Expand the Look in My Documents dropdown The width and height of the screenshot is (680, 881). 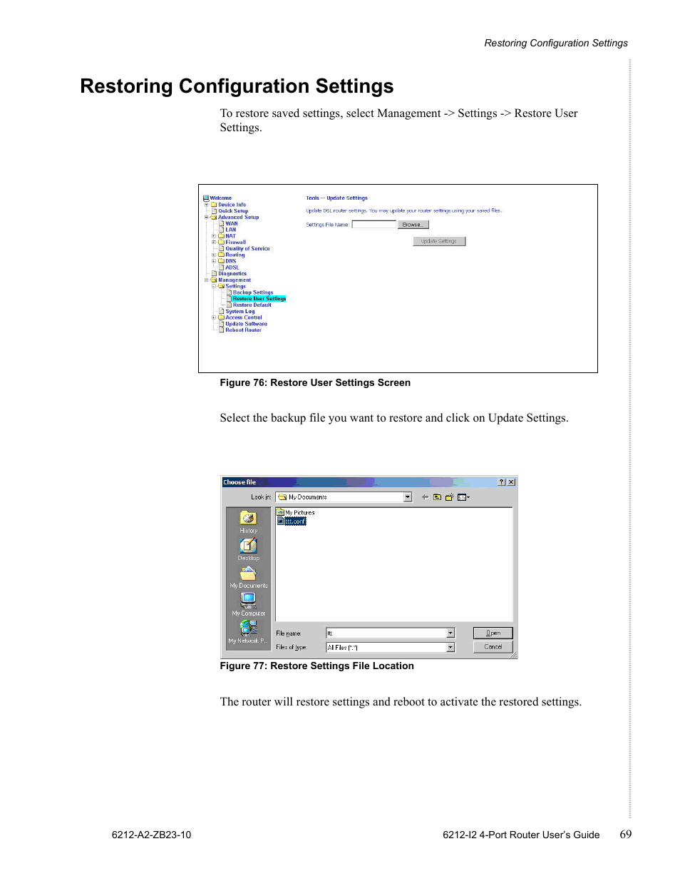pyautogui.click(x=408, y=497)
